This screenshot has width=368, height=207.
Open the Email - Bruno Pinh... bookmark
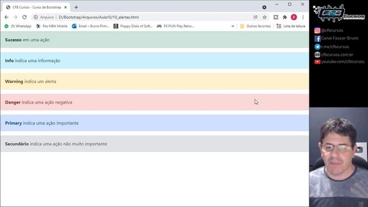[91, 26]
